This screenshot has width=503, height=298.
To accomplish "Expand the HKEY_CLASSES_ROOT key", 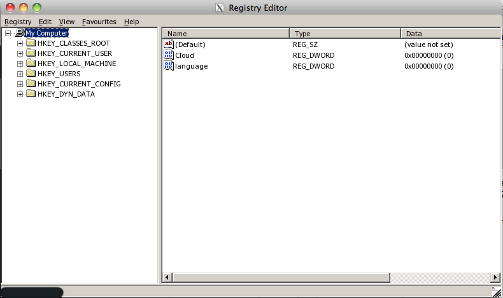I will [20, 43].
